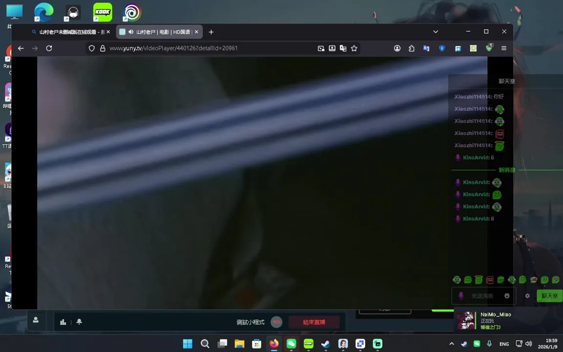Click the translate page icon in address bar
This screenshot has width=563, height=352.
point(343,48)
